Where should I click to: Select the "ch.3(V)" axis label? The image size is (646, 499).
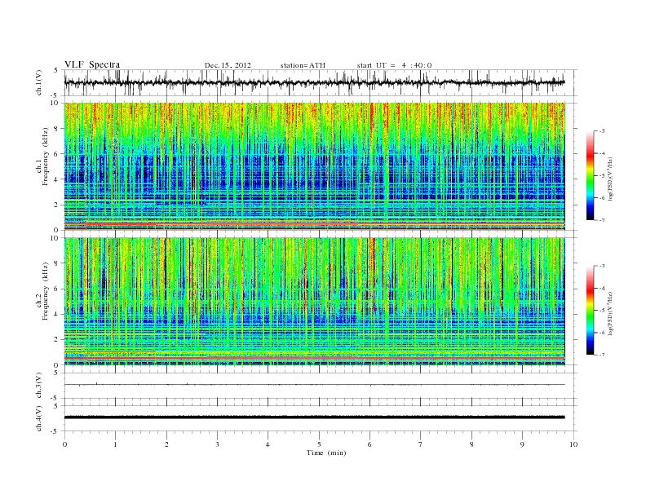[39, 386]
